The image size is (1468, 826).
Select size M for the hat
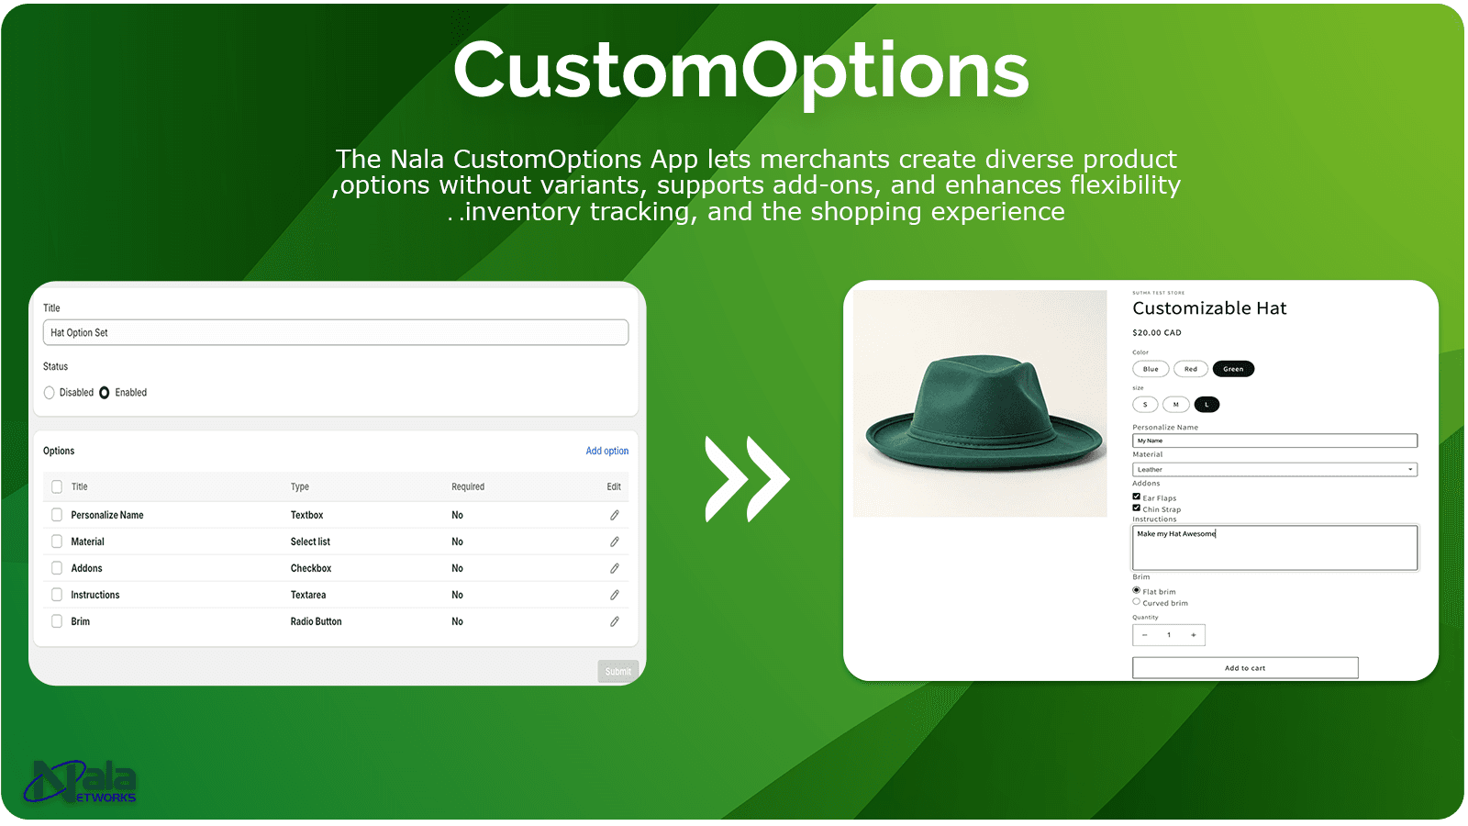coord(1176,404)
